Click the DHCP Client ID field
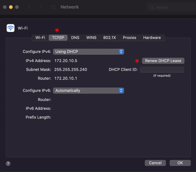Viewport: 196px width, 172px height. [x=162, y=69]
